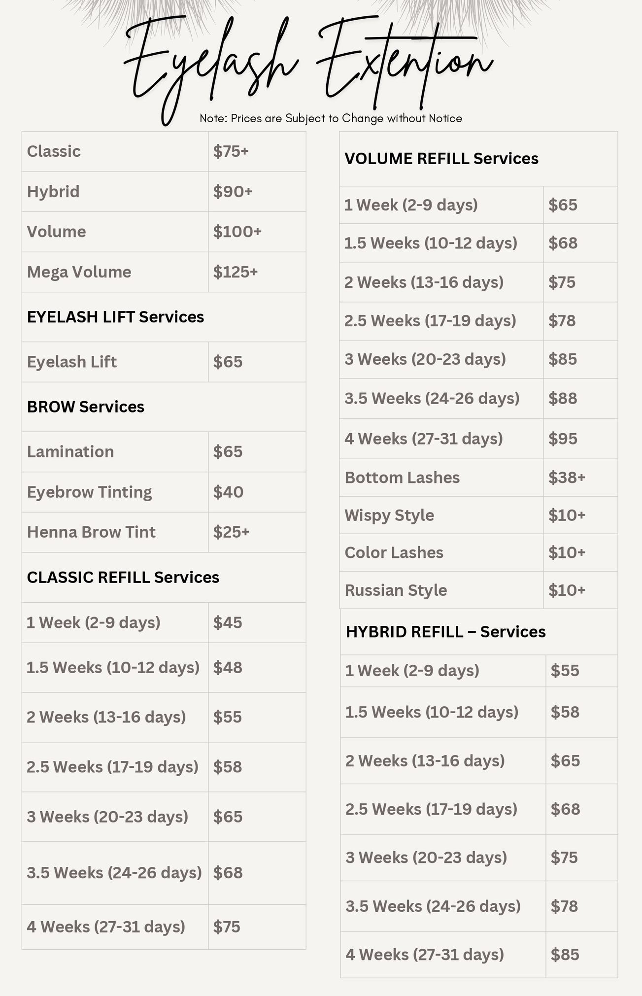Click the CLASSIC REFILL Services heading
The width and height of the screenshot is (642, 996).
pyautogui.click(x=123, y=577)
